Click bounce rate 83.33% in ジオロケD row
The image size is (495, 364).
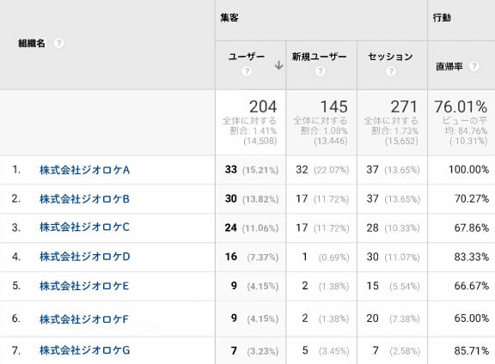click(x=472, y=257)
